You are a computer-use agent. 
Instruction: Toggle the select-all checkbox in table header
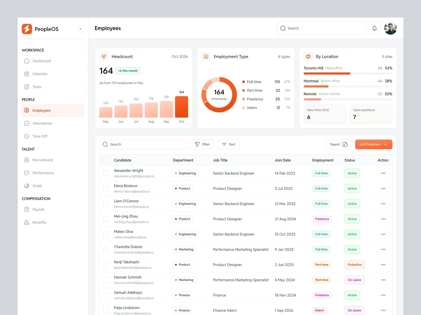point(106,160)
